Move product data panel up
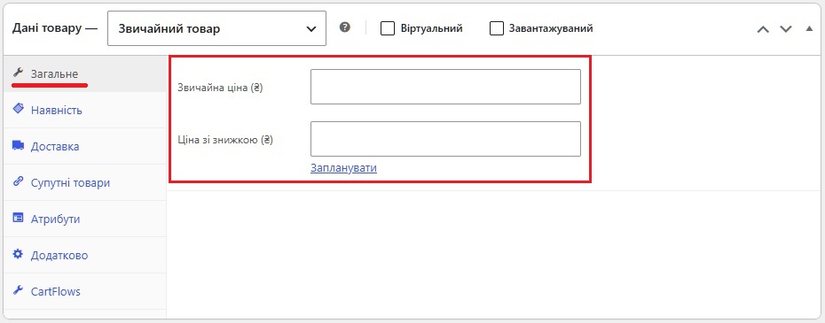The height and width of the screenshot is (323, 825). pyautogui.click(x=763, y=29)
